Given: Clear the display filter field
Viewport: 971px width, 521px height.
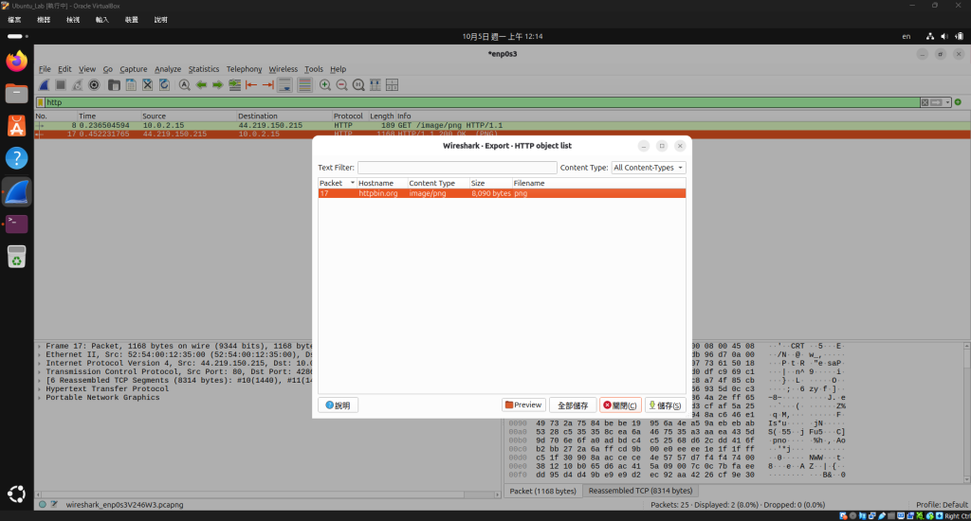Looking at the screenshot, I should (925, 102).
